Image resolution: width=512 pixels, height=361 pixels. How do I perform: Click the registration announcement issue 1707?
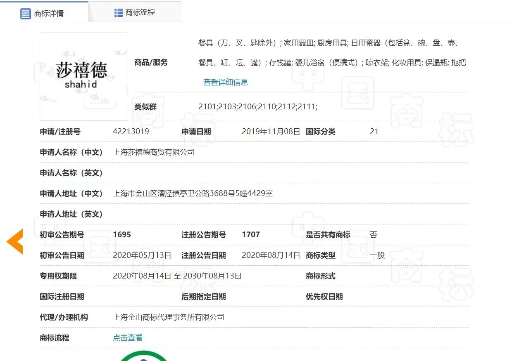click(251, 235)
